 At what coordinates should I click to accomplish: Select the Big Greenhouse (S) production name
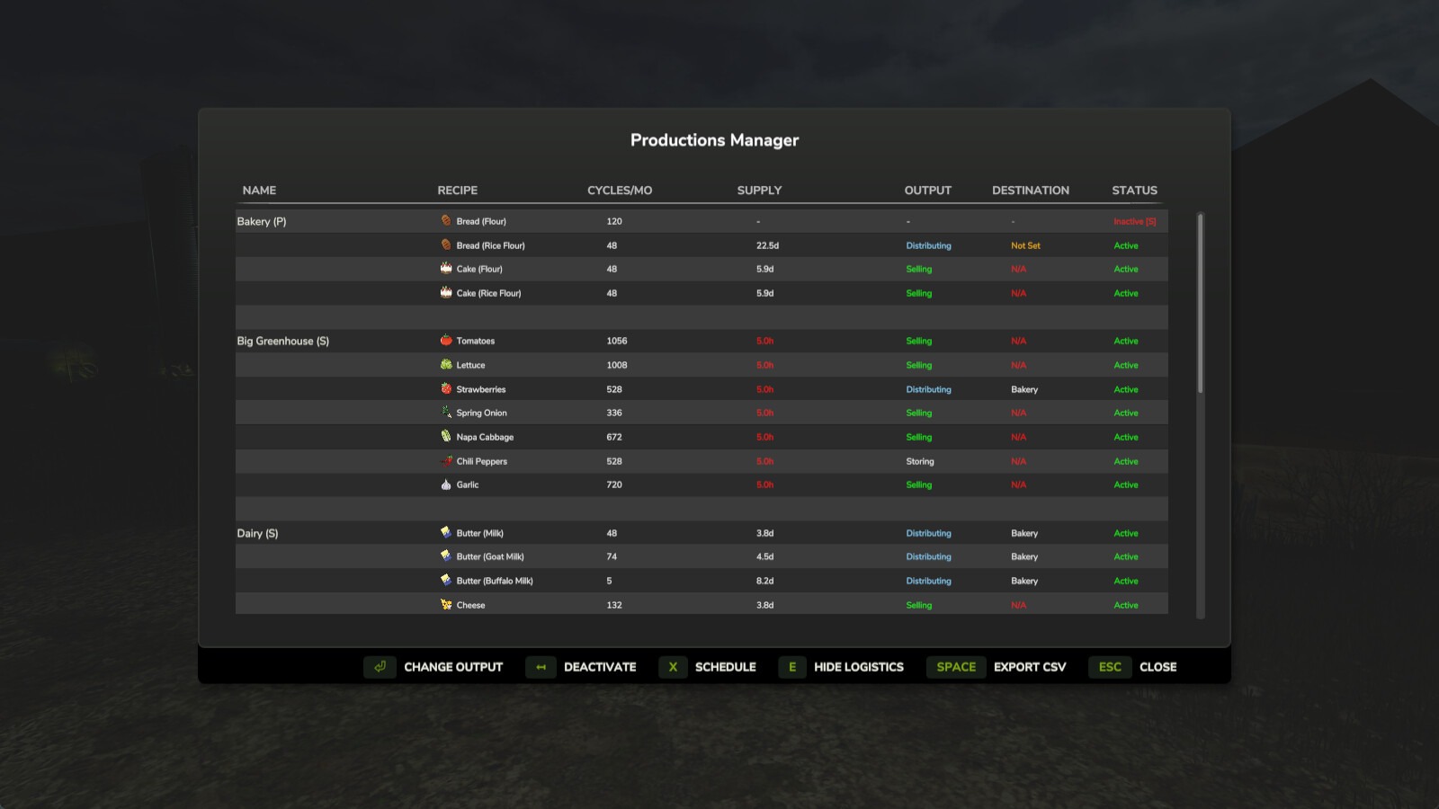coord(283,341)
